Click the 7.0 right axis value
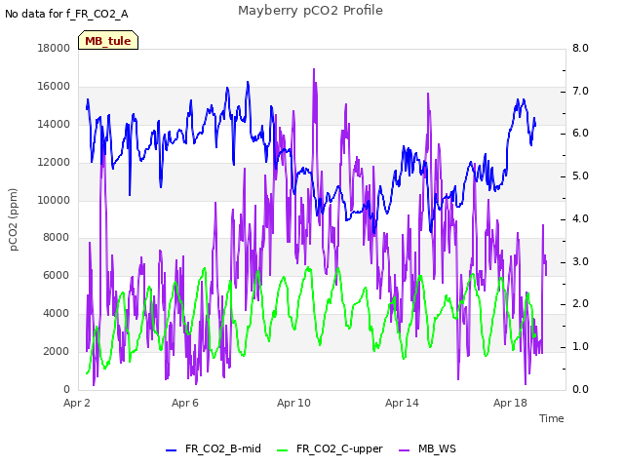The width and height of the screenshot is (624, 468). 580,91
